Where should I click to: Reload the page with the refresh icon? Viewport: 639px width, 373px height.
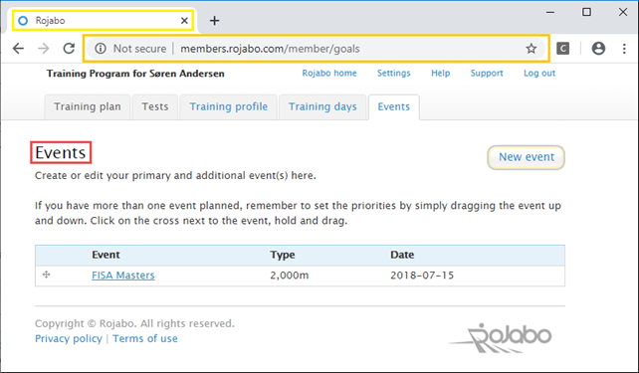(x=69, y=49)
